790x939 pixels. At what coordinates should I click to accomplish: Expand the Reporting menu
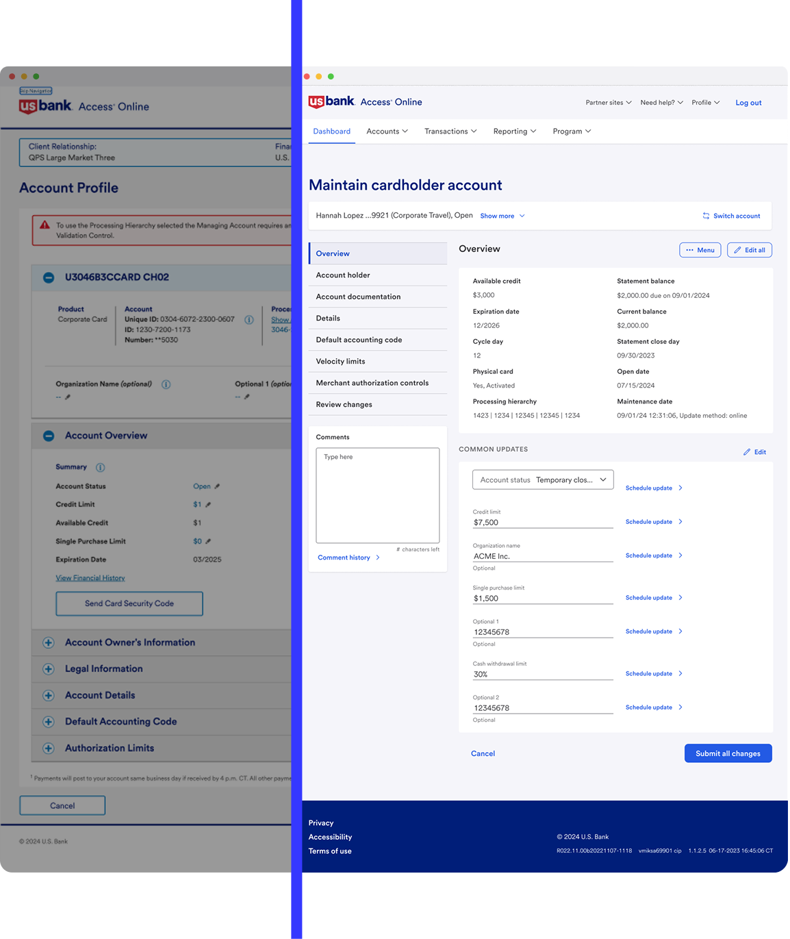click(515, 132)
